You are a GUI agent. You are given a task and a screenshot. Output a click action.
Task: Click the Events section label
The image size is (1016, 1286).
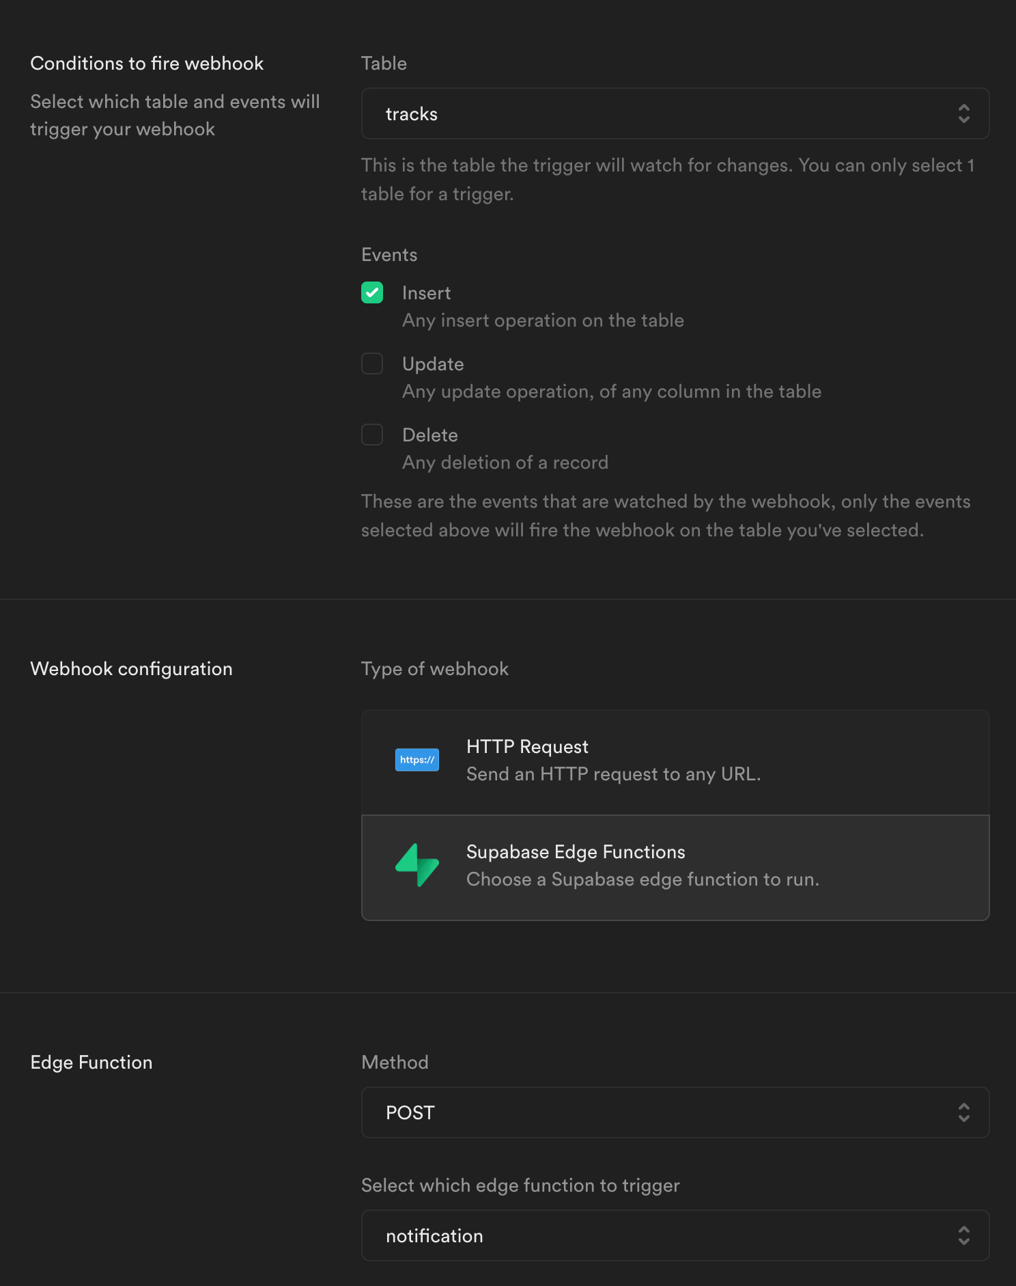point(389,254)
